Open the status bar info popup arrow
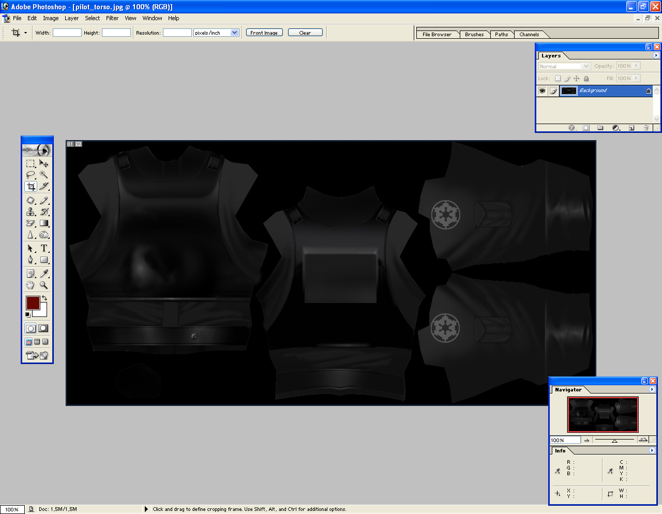Viewport: 662px width, 514px height. (146, 509)
